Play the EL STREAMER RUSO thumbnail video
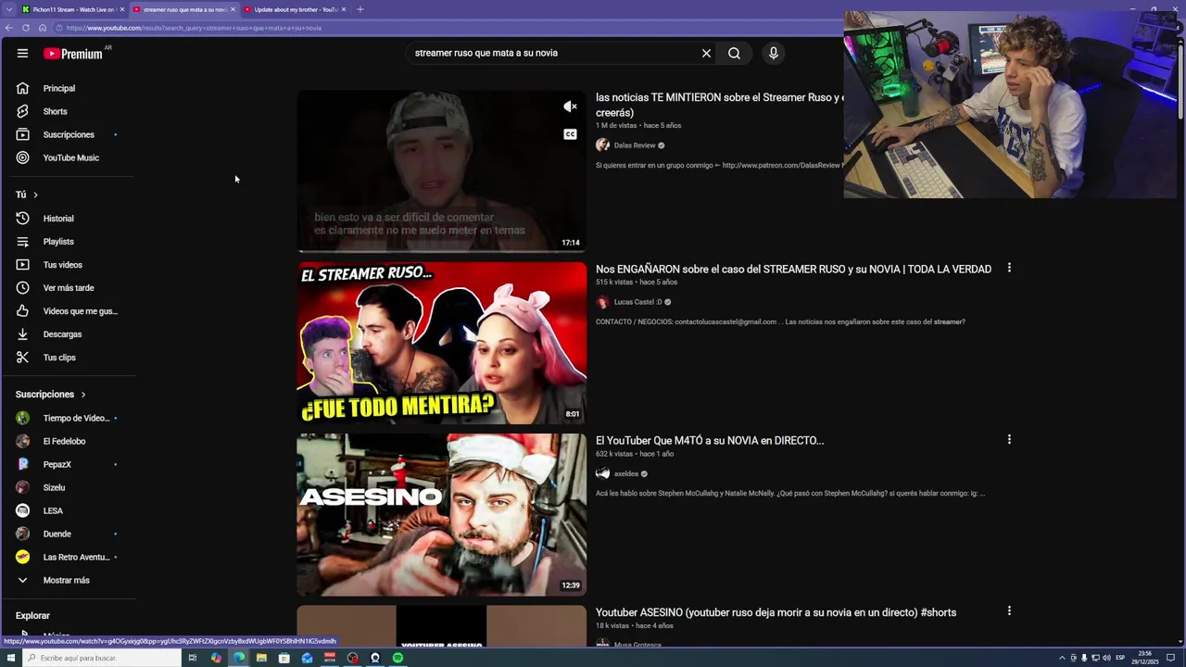Image resolution: width=1186 pixels, height=667 pixels. coord(441,343)
